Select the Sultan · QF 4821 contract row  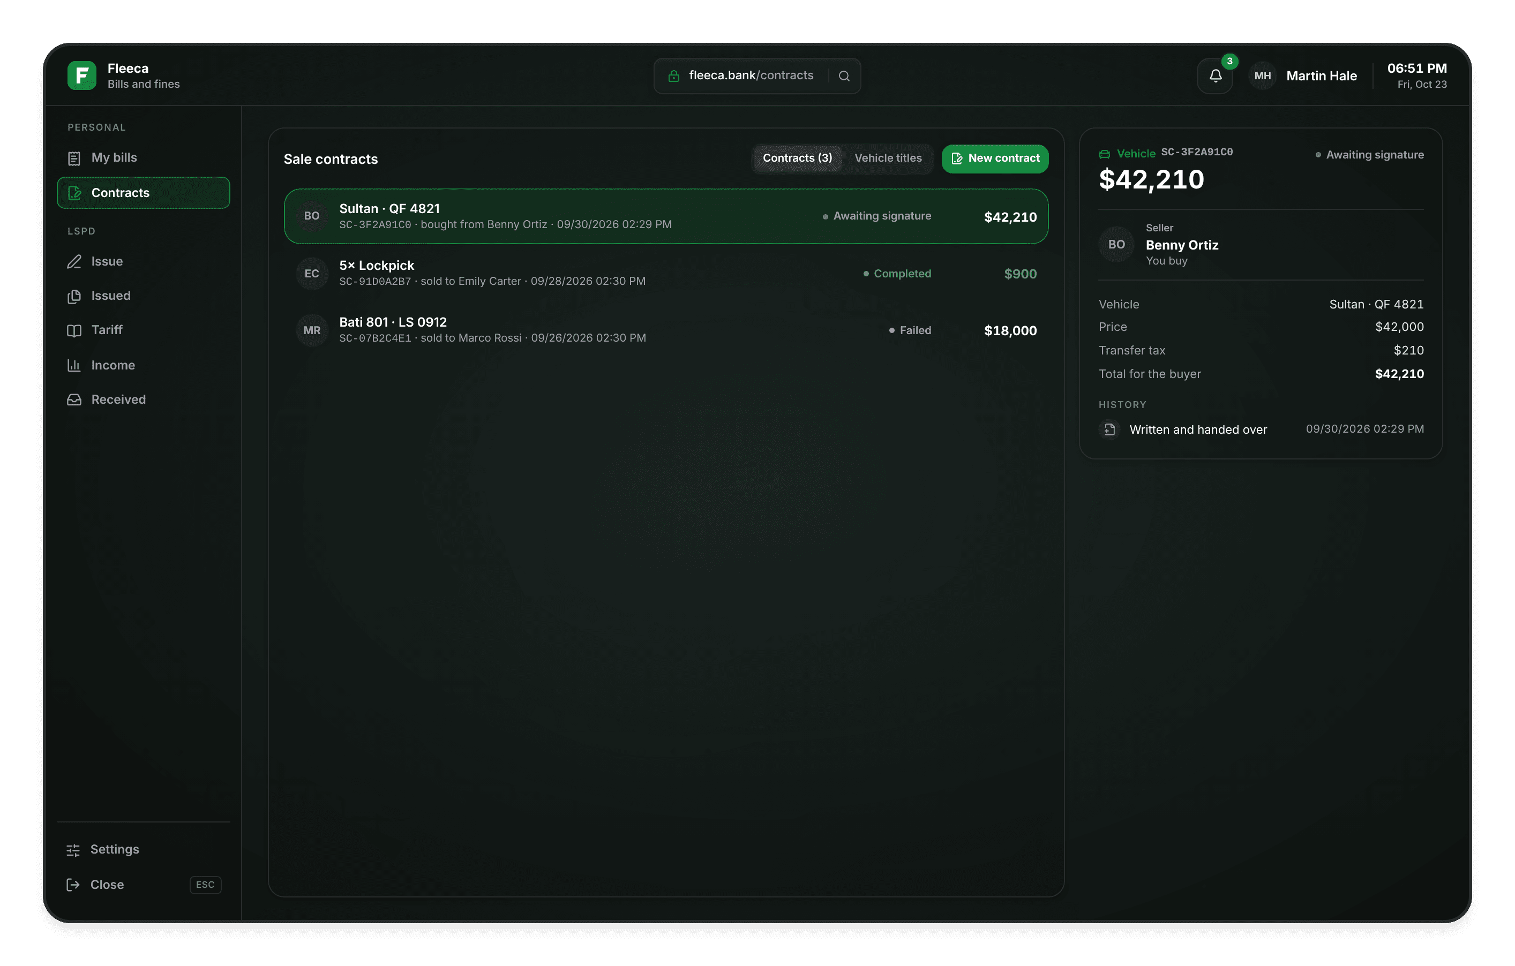click(666, 216)
